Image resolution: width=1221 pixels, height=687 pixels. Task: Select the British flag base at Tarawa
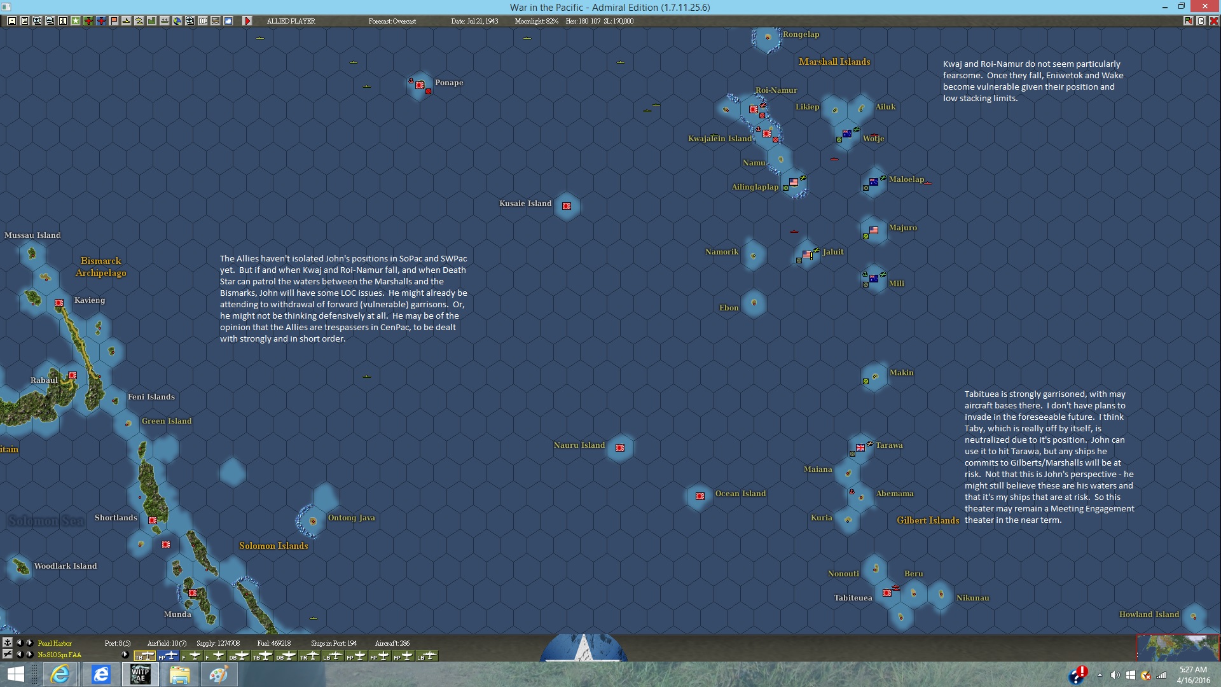(x=860, y=448)
